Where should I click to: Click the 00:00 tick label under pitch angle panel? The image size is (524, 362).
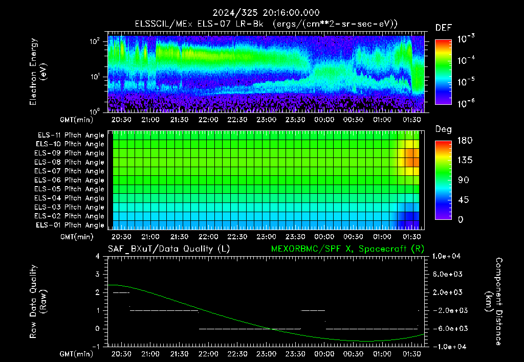(324, 237)
